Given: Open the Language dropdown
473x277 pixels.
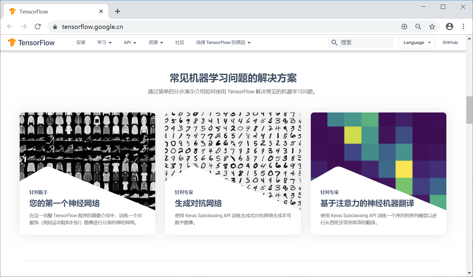Looking at the screenshot, I should pos(416,42).
